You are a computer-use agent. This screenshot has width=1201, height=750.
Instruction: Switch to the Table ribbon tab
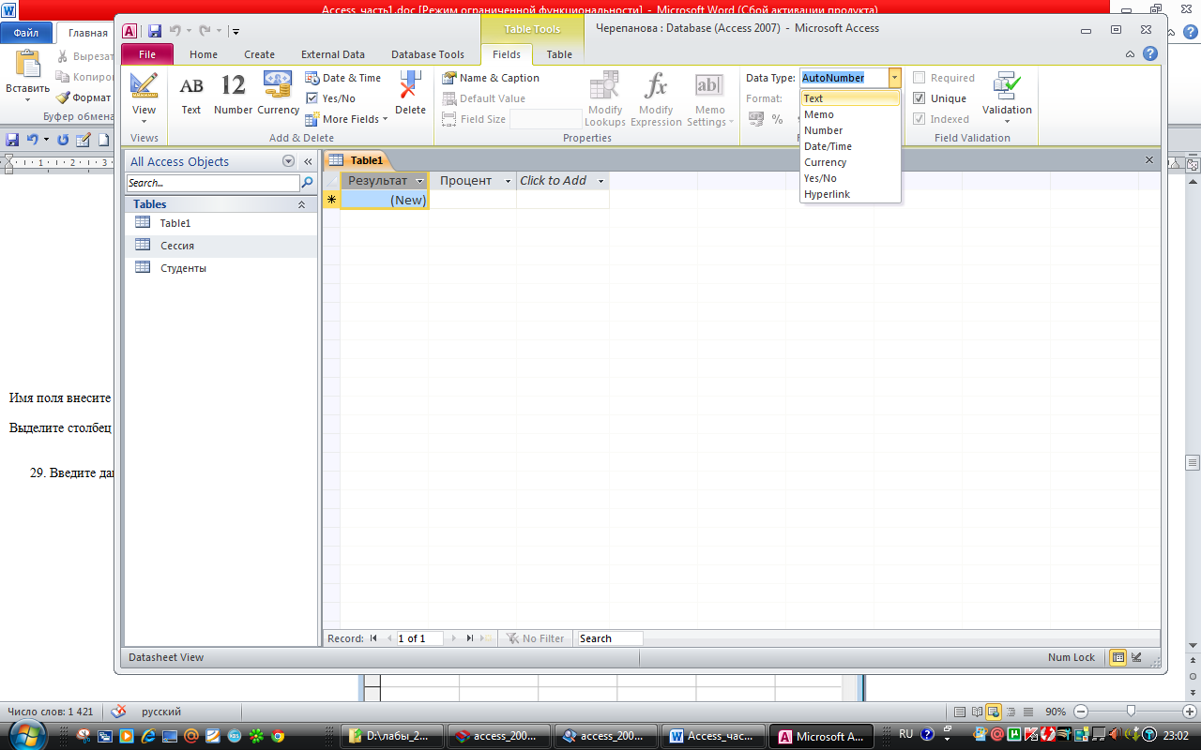[x=559, y=54]
